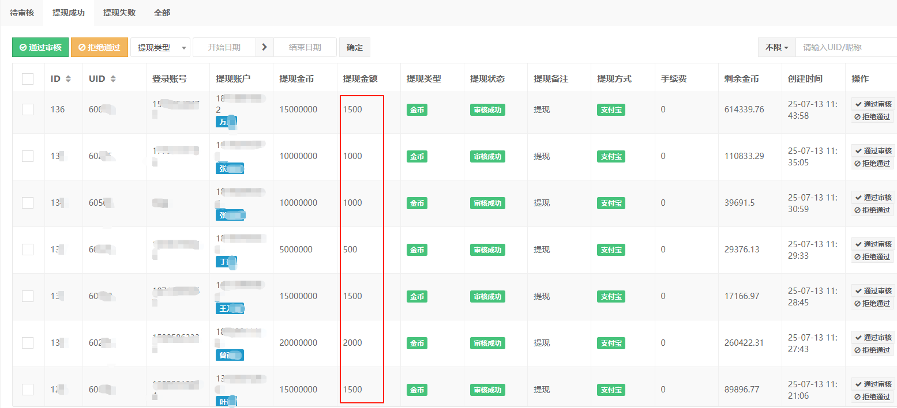Check the row with ID 136
Viewport: 897px width, 408px height.
tap(28, 109)
